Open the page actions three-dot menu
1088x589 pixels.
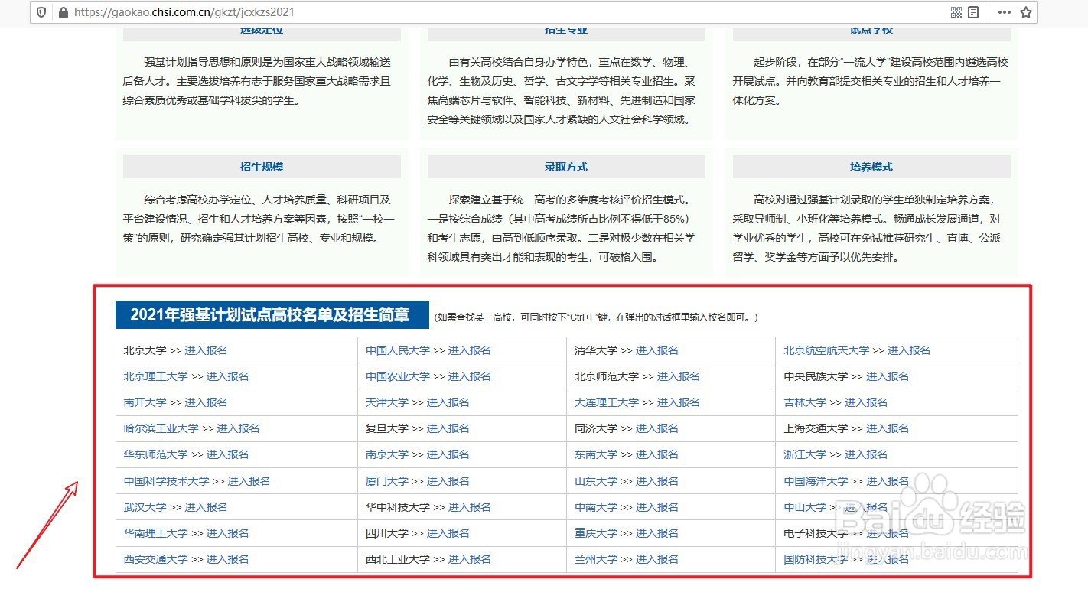pyautogui.click(x=1005, y=12)
